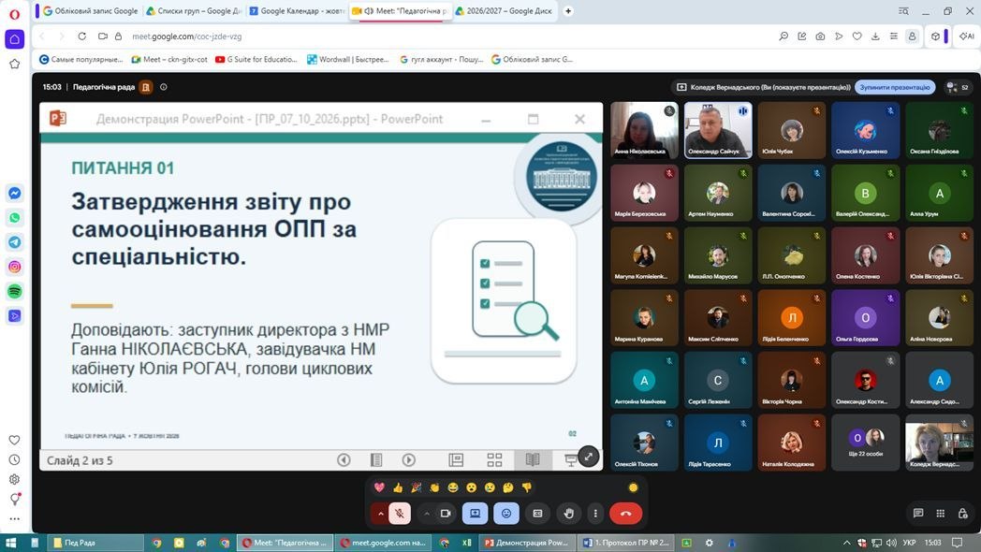The width and height of the screenshot is (981, 552).
Task: Open Opera easy setup menu
Action: coord(893,36)
